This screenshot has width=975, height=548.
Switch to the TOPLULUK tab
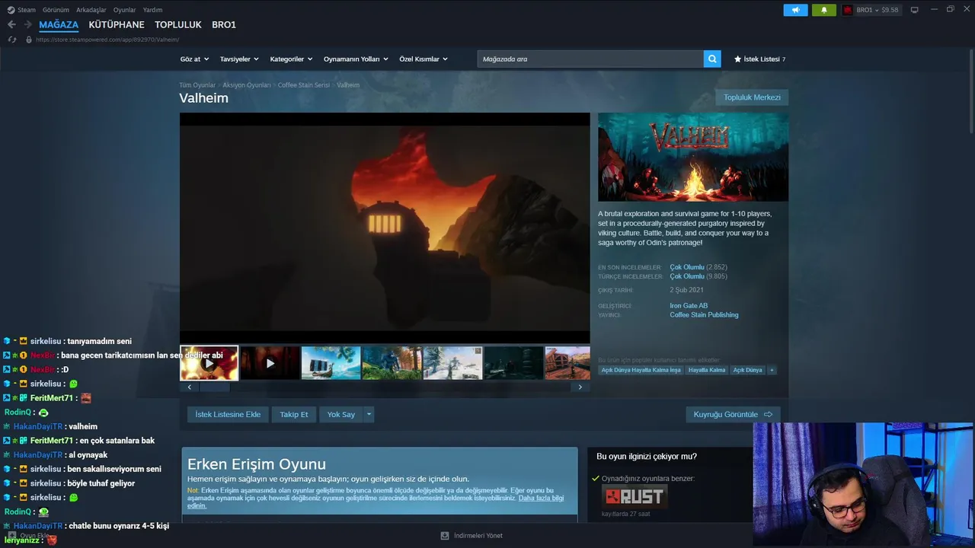click(x=178, y=24)
